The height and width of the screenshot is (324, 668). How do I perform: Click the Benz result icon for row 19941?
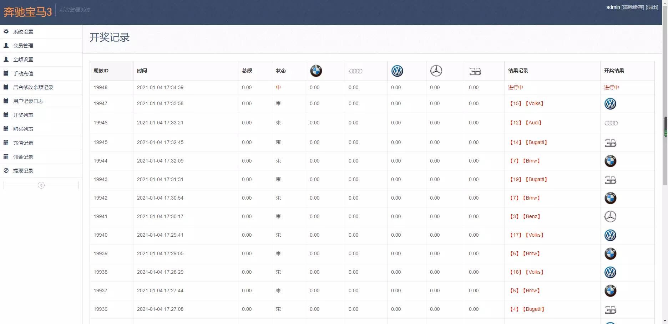[x=610, y=217]
